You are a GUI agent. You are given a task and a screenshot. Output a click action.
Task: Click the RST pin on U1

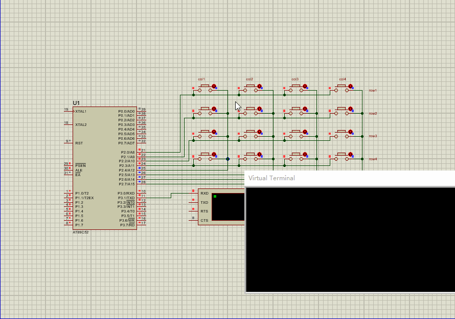point(79,143)
